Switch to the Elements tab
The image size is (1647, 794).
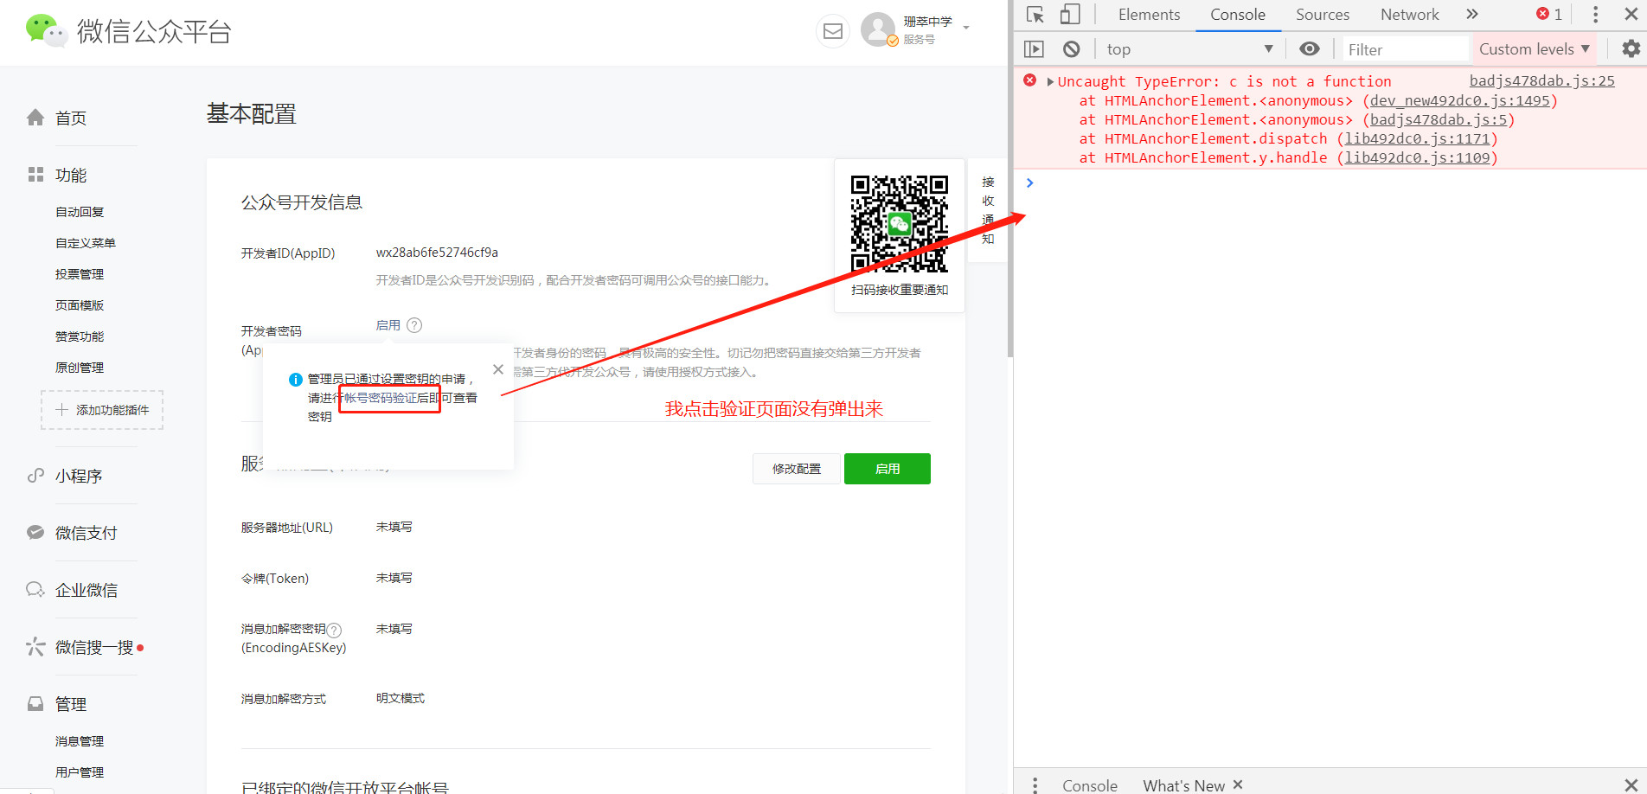1149,15
